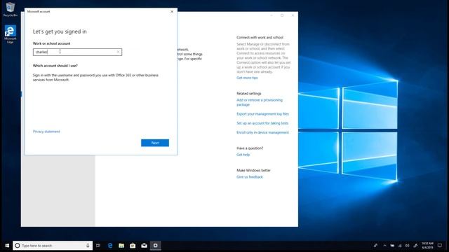Click the Next button
This screenshot has height=252, width=449.
(155, 143)
